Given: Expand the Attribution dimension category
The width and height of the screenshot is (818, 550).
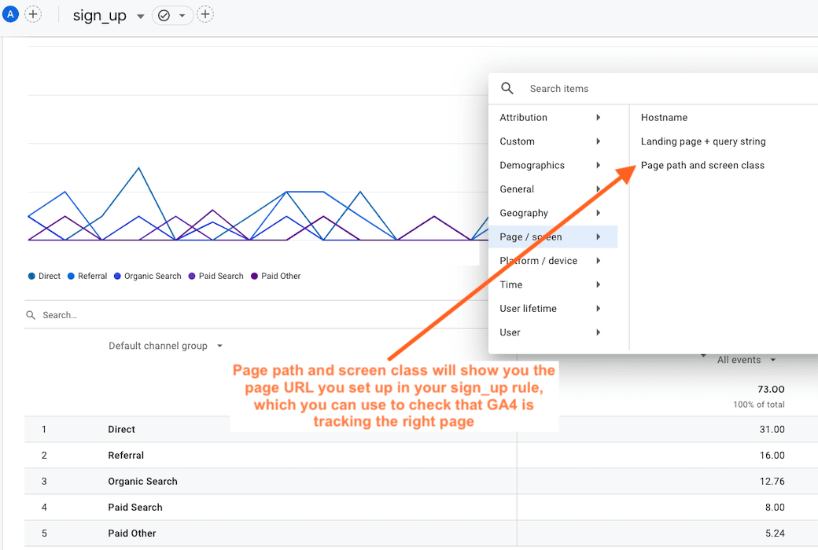Looking at the screenshot, I should point(523,117).
